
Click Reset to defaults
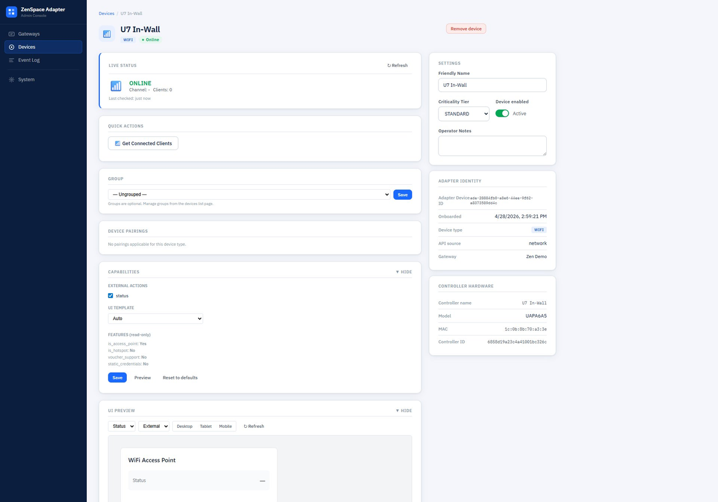click(x=180, y=378)
